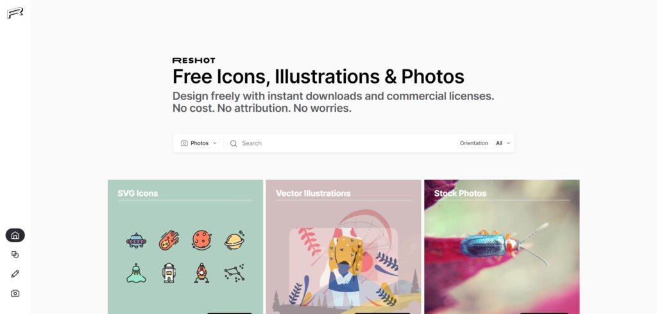Click the magnifier search icon
Image resolution: width=657 pixels, height=314 pixels.
[234, 143]
